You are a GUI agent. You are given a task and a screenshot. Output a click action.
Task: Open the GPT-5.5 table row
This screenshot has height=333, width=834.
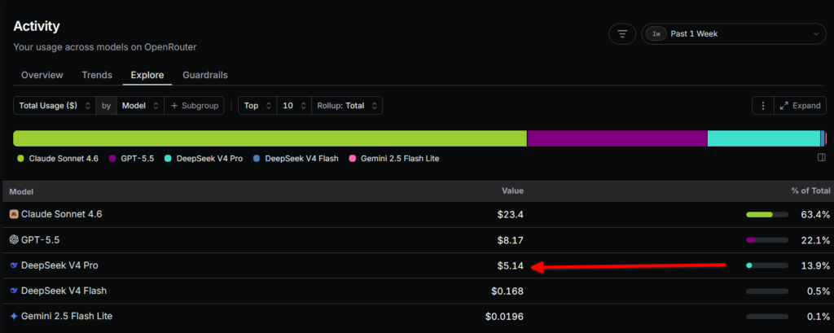point(417,240)
